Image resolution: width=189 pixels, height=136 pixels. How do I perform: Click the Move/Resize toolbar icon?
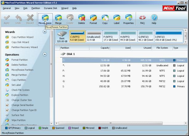click(x=45, y=20)
